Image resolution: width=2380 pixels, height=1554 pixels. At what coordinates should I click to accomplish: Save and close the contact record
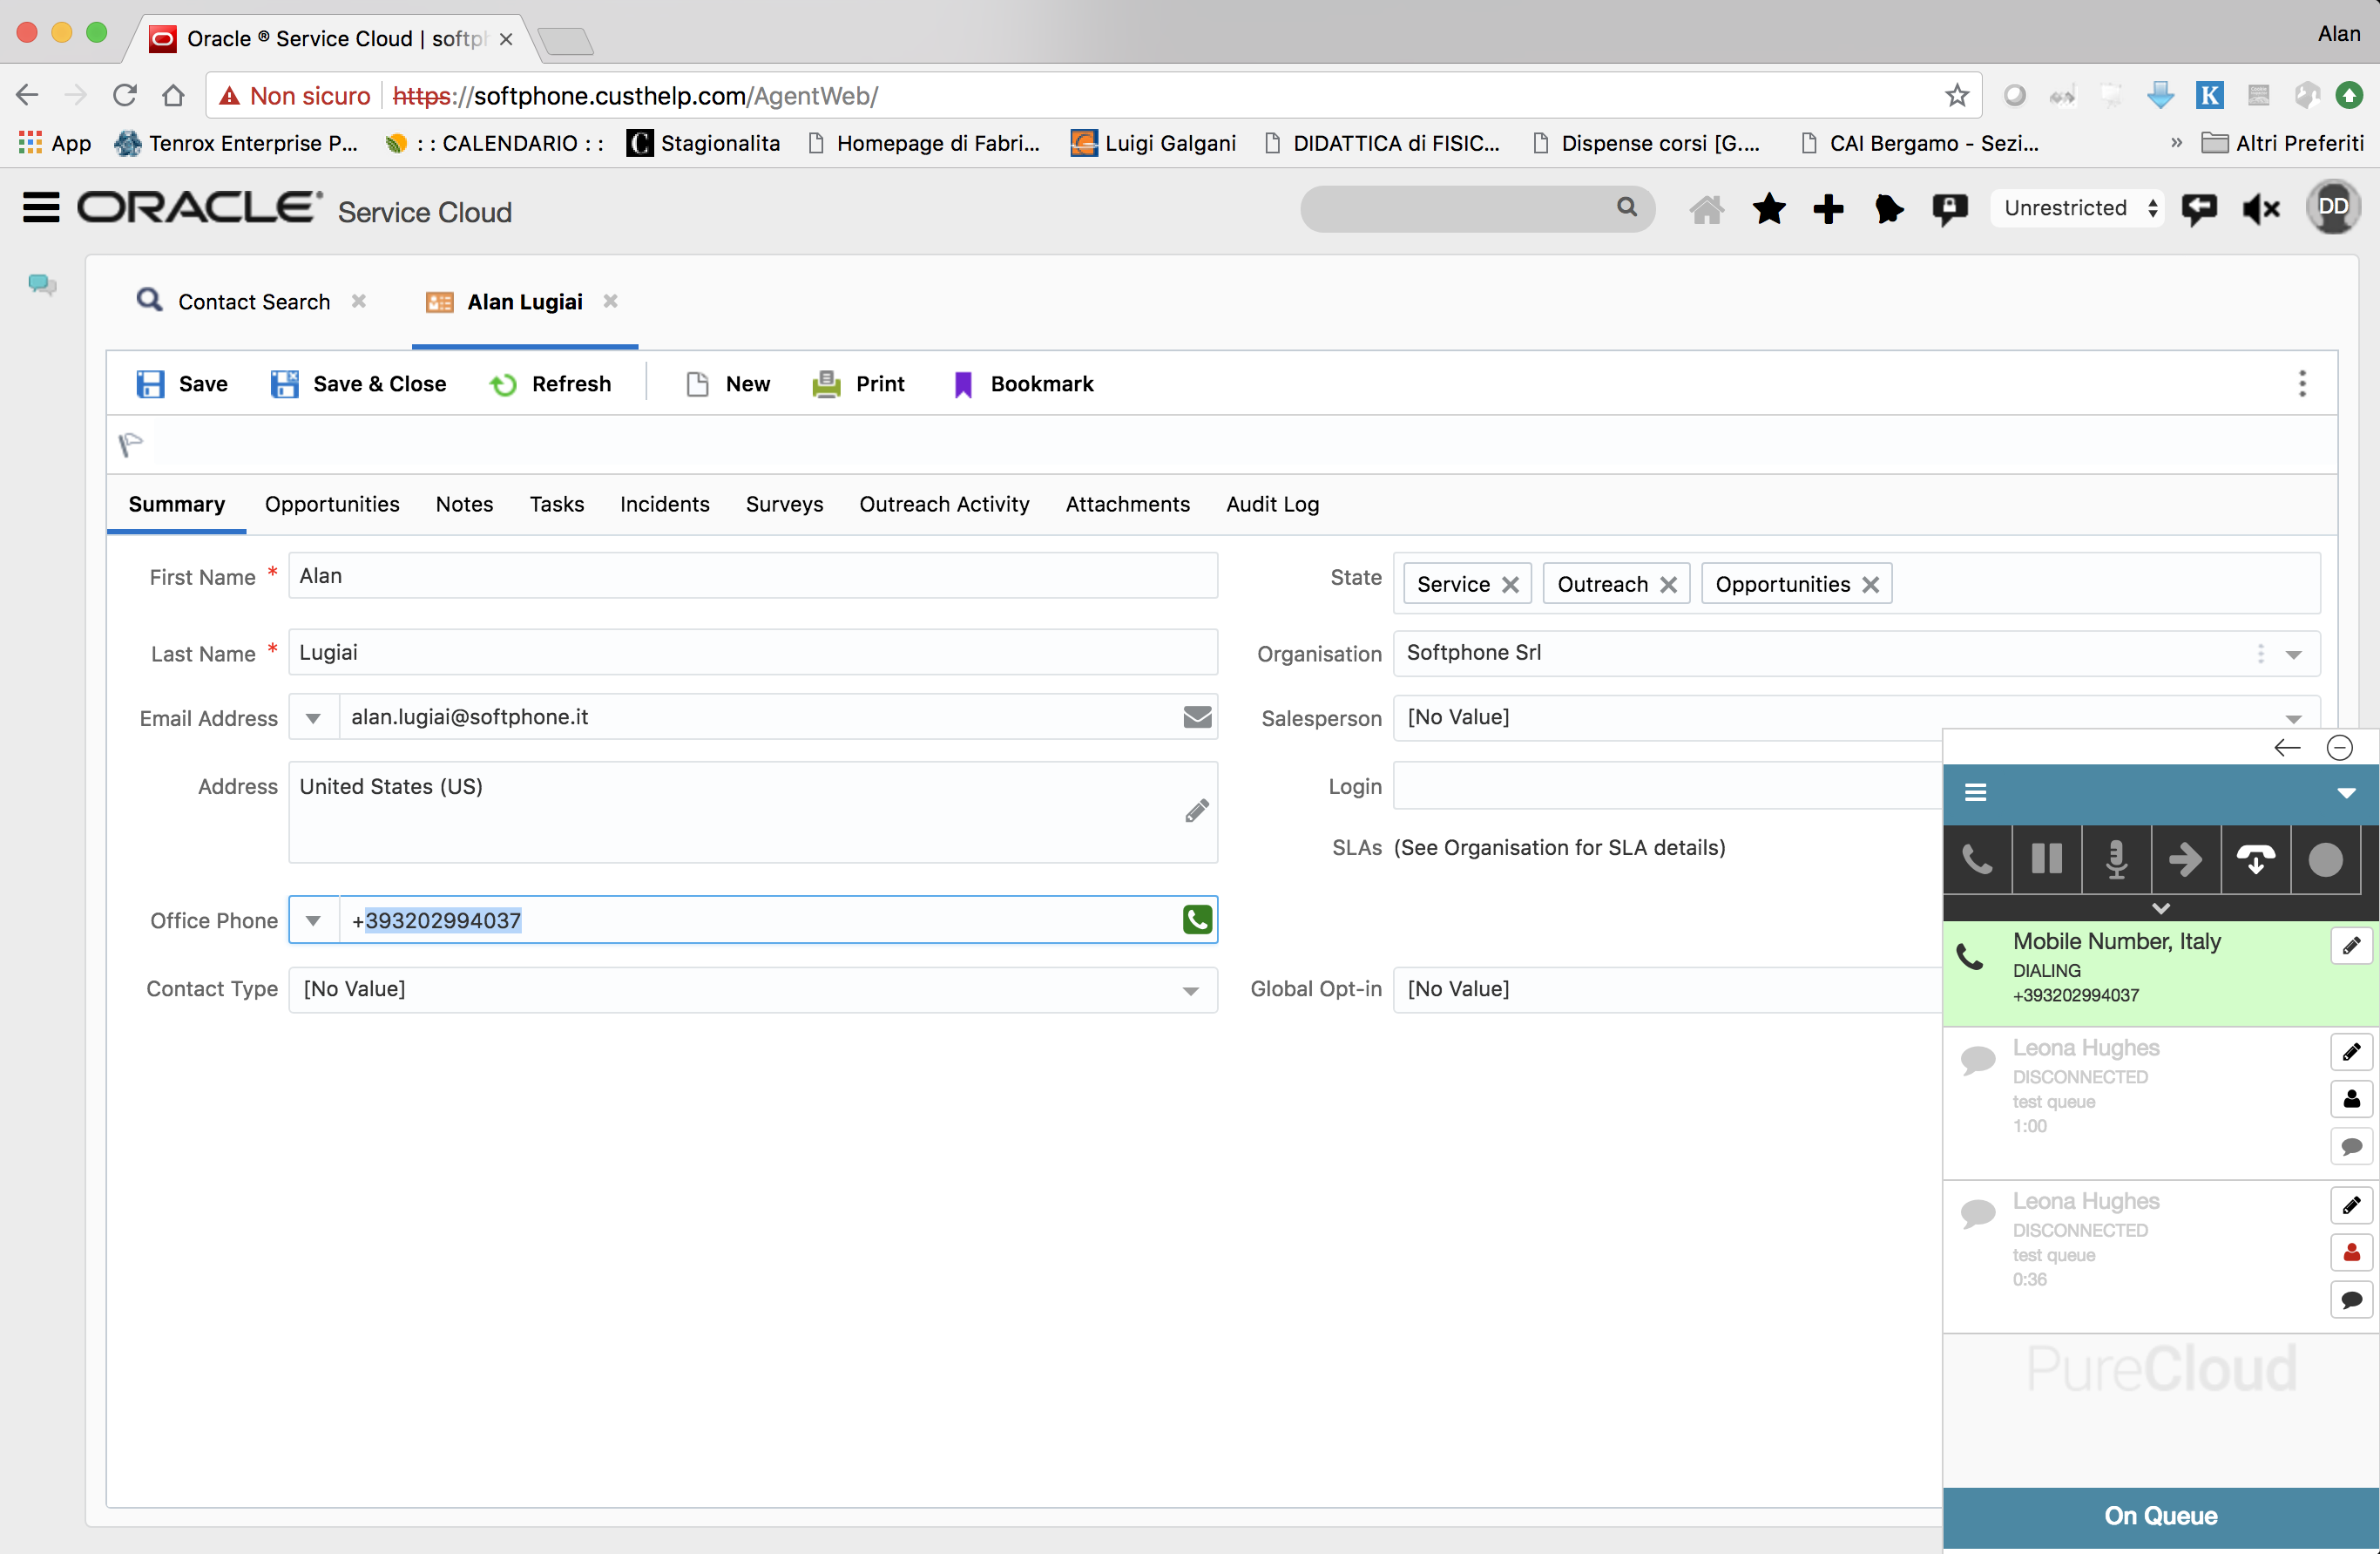(358, 383)
